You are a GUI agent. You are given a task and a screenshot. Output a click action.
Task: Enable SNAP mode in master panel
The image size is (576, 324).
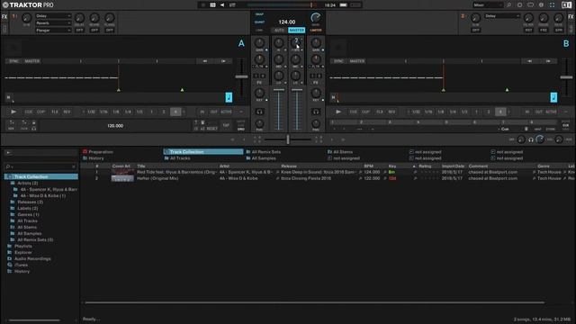coord(259,14)
